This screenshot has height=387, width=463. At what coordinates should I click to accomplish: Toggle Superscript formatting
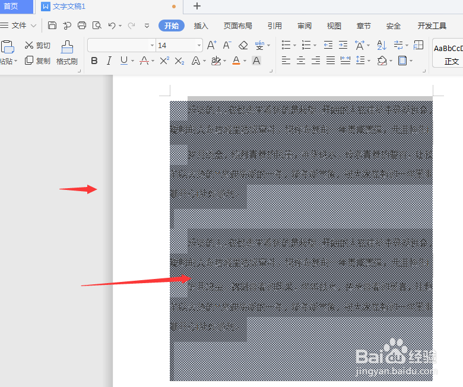click(164, 61)
